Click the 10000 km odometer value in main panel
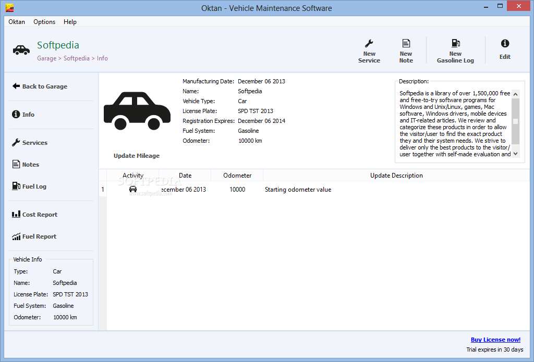534x362 pixels. pos(250,141)
